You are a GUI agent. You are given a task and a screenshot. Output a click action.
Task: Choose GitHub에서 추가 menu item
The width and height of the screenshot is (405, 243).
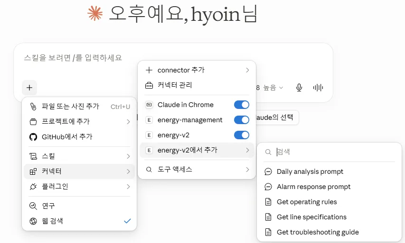coord(79,137)
